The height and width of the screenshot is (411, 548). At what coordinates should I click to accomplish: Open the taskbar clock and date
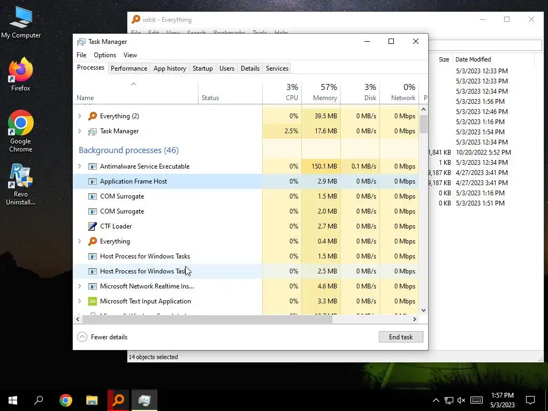(x=502, y=400)
